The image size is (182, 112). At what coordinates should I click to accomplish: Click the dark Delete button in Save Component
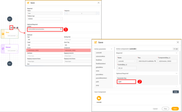coord(176,92)
